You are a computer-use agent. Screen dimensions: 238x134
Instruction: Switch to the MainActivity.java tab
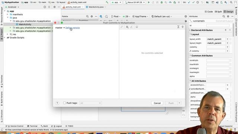point(96,7)
